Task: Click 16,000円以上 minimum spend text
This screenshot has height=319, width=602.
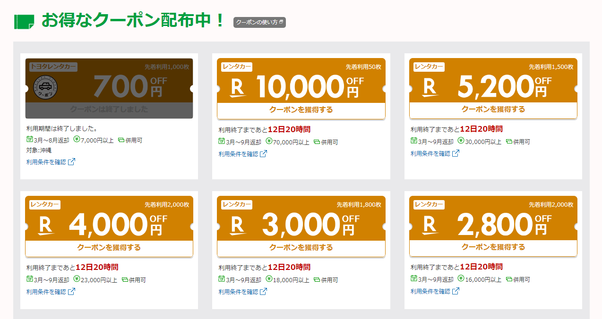Action: [x=483, y=279]
